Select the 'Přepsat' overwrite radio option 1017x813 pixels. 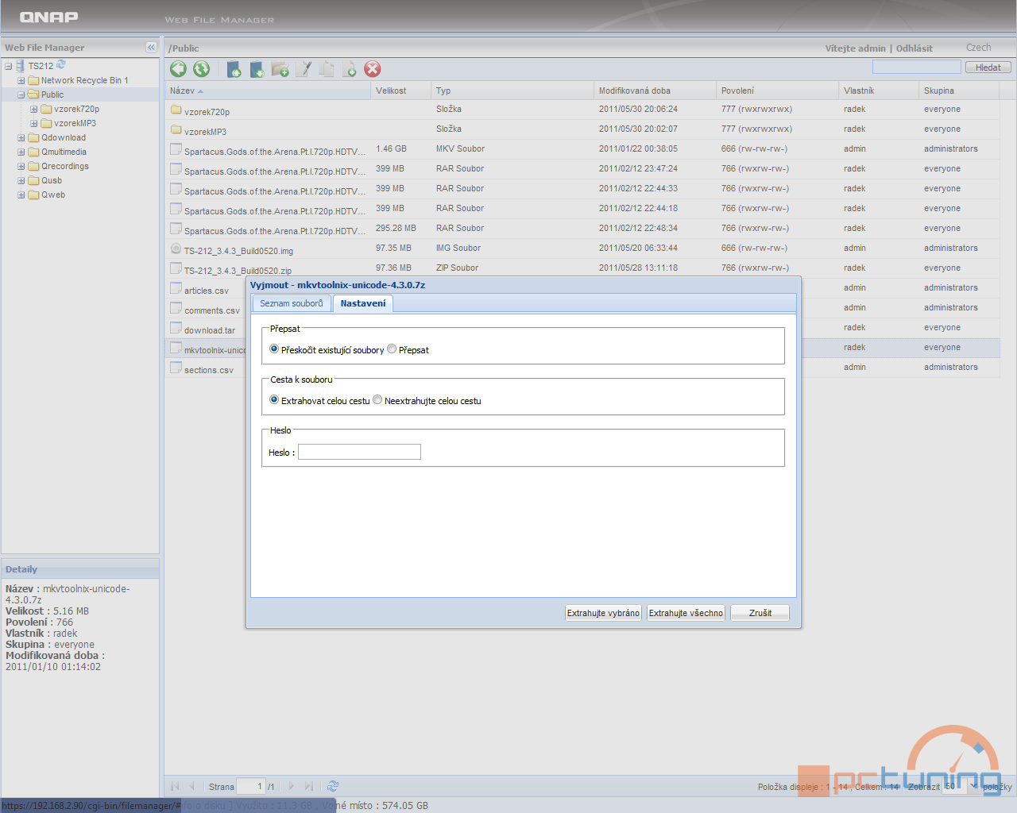392,349
